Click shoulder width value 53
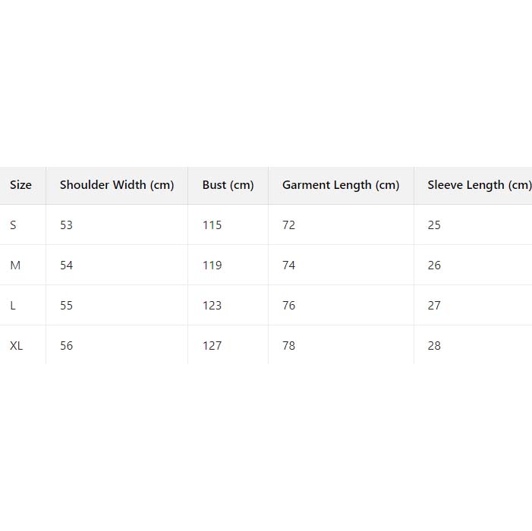The height and width of the screenshot is (531, 532). pyautogui.click(x=66, y=225)
